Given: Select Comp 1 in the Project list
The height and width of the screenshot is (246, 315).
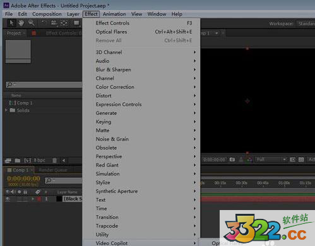Looking at the screenshot, I should [x=25, y=103].
